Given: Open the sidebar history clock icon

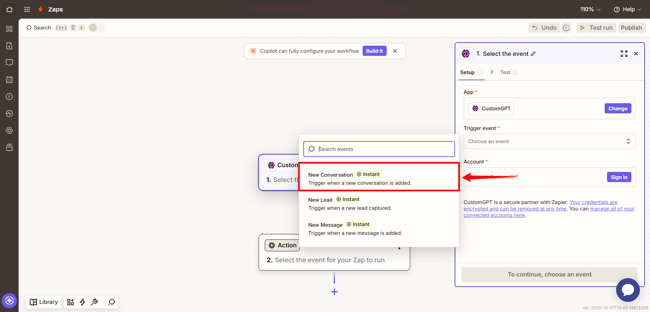Looking at the screenshot, I should click(9, 97).
